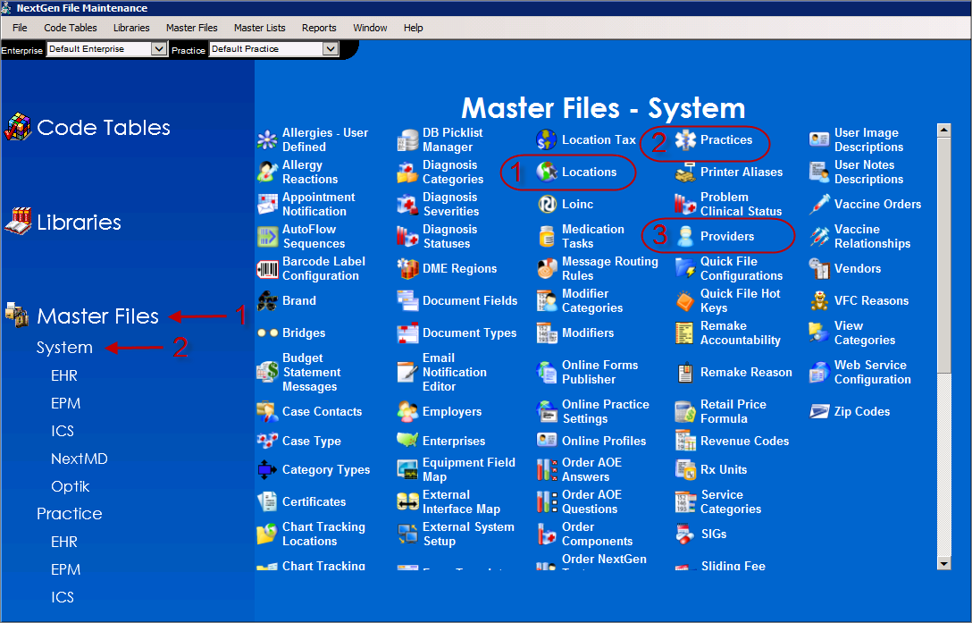Click the scrollbar down arrow
The image size is (972, 623).
pos(944,563)
